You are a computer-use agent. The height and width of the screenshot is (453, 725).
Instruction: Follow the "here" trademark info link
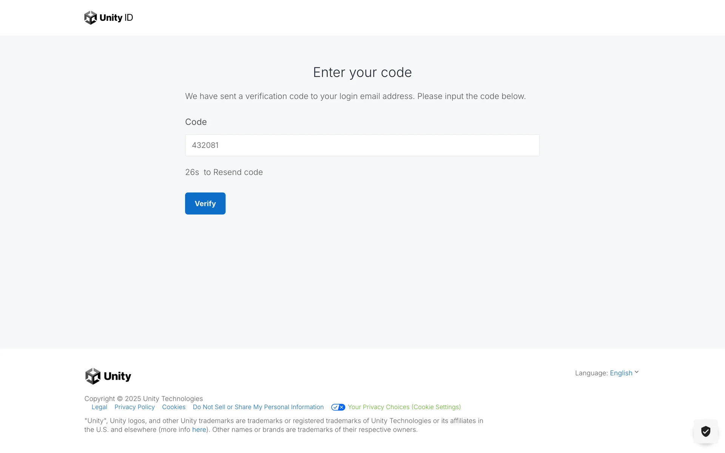coord(199,430)
